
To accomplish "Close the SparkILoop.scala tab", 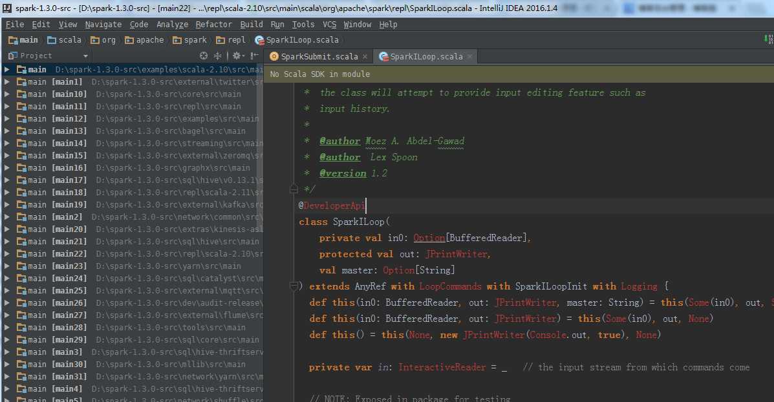I will tap(469, 57).
